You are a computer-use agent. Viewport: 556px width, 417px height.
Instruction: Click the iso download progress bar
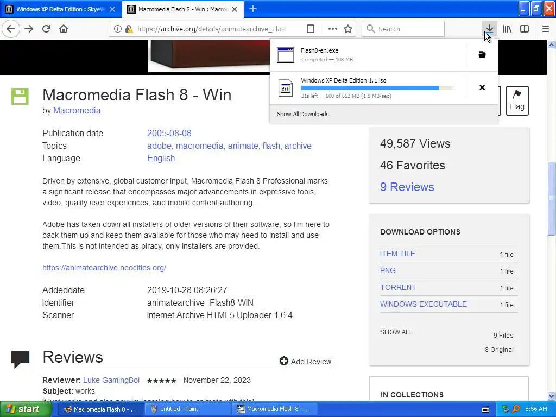pos(377,88)
